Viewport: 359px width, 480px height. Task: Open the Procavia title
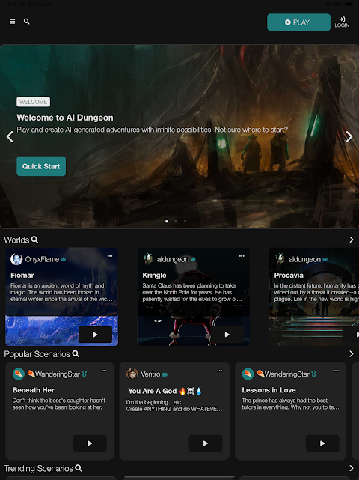[289, 276]
